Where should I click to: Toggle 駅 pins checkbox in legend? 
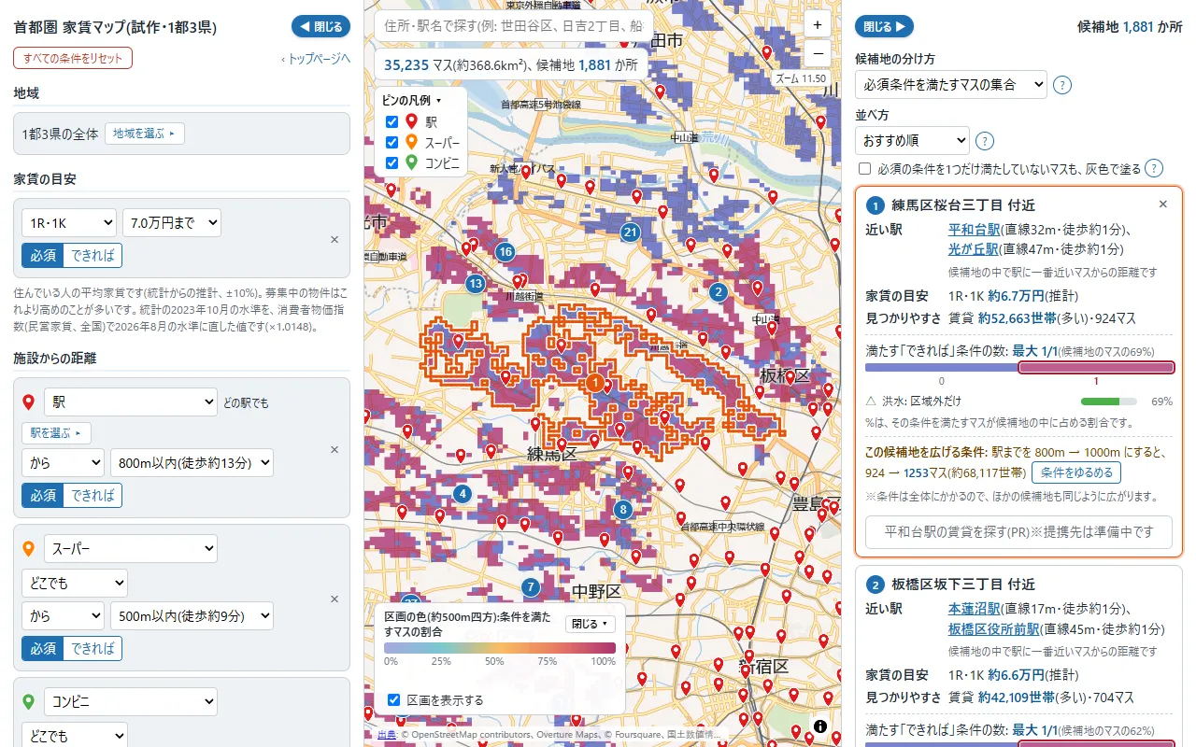click(x=392, y=121)
